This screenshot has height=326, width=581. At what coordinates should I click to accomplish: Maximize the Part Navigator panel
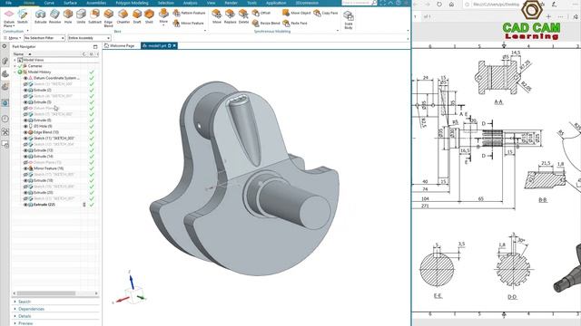click(x=95, y=46)
